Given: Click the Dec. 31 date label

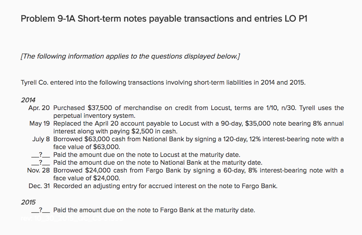Looking at the screenshot, I should (39, 186).
